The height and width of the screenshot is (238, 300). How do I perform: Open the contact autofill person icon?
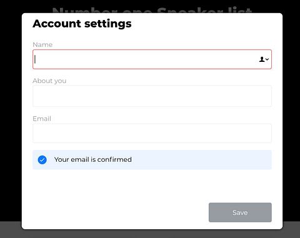point(262,59)
